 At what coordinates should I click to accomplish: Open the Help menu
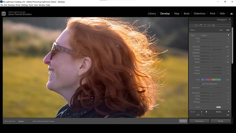pyautogui.click(x=48, y=5)
